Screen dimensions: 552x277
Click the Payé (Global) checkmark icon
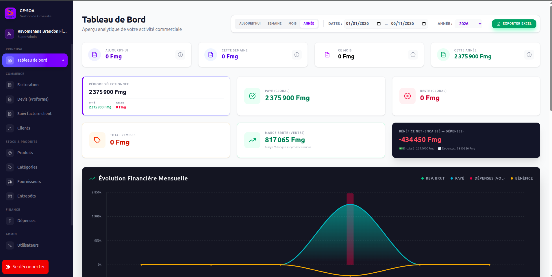click(x=252, y=96)
